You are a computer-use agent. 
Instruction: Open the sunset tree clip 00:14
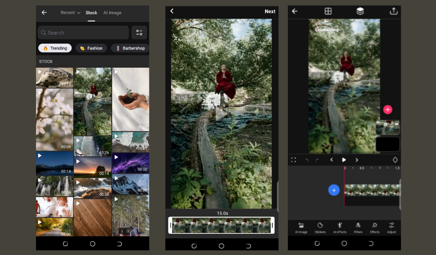coord(93,167)
